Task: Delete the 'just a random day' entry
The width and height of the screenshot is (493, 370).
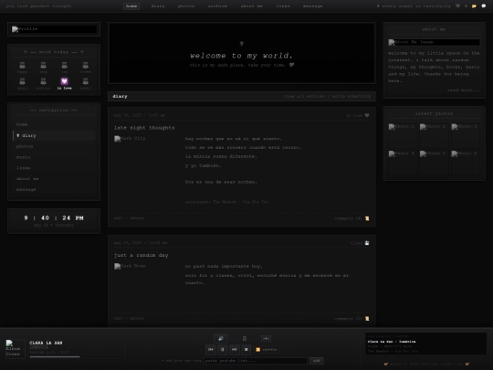Action: [137, 319]
